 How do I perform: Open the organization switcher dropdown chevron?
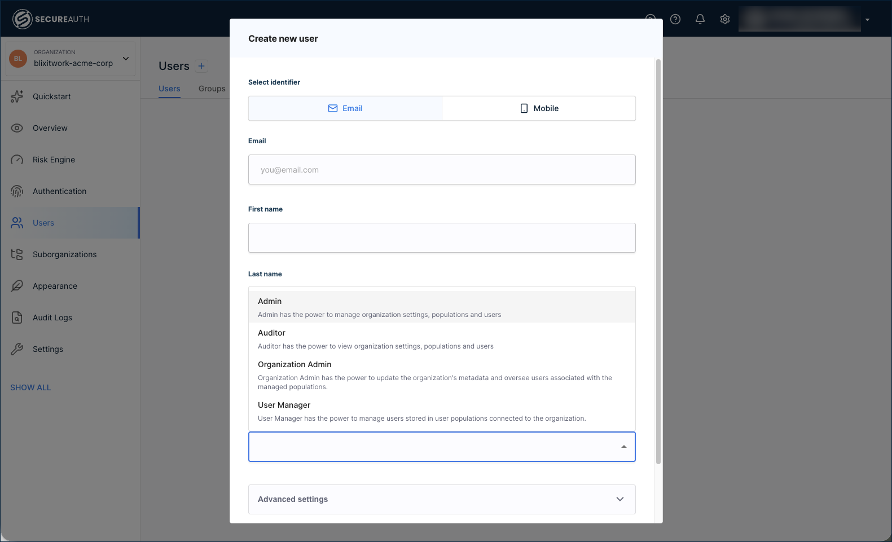(126, 58)
